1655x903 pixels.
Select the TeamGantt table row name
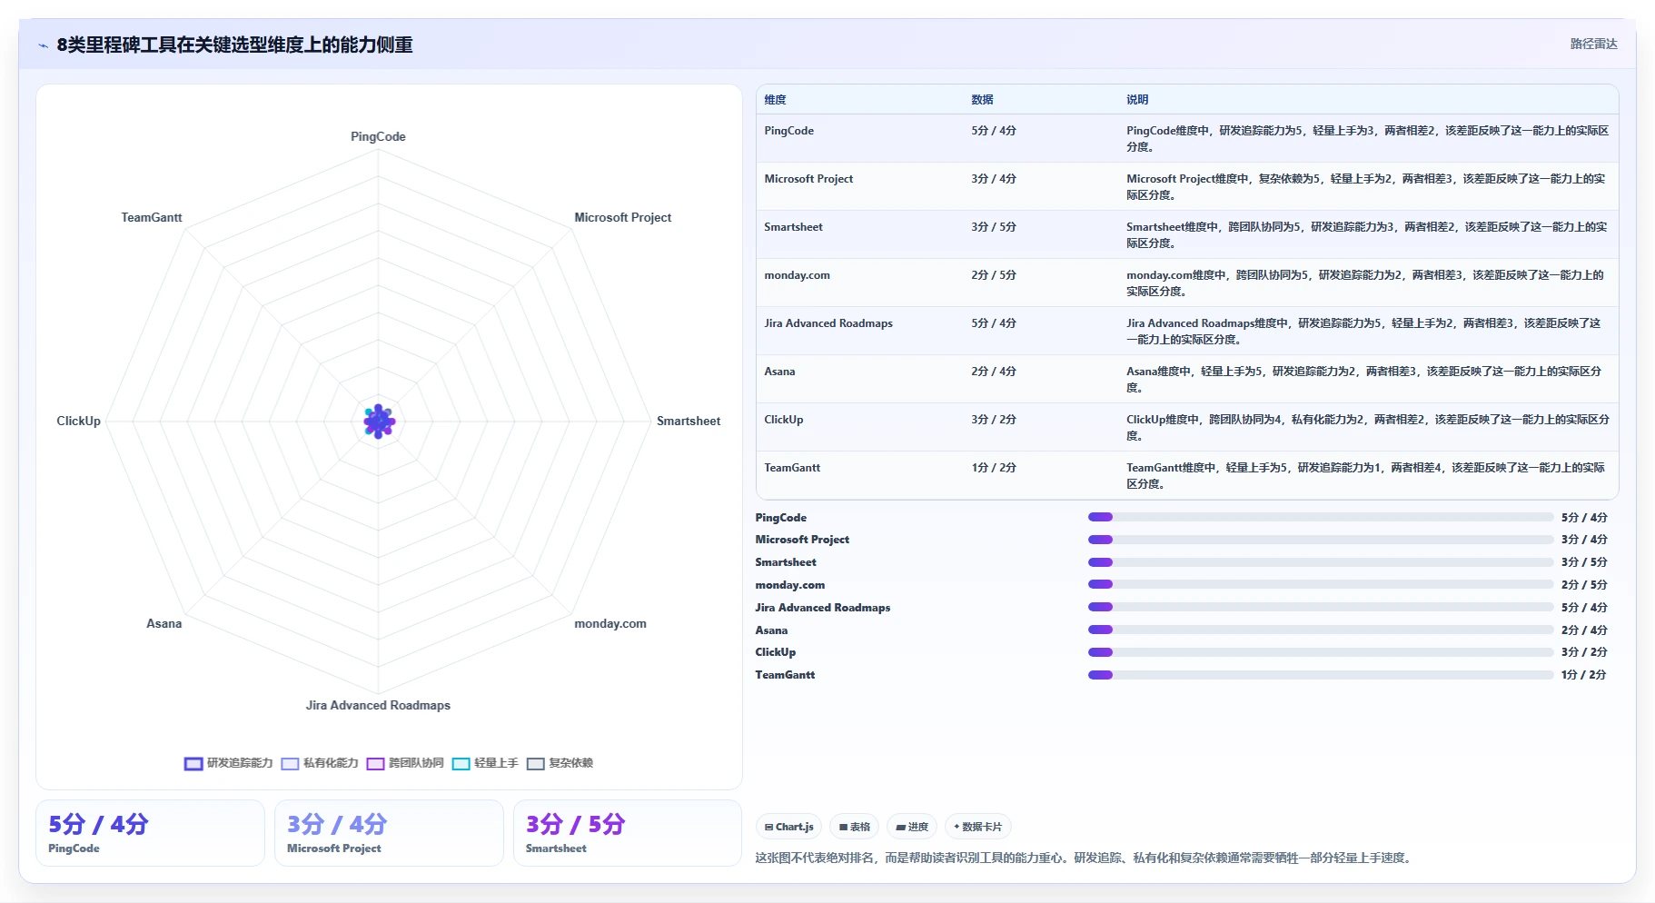792,468
